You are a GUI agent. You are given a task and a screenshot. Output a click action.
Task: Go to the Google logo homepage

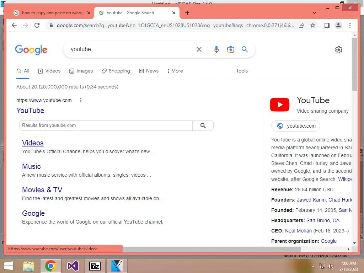tap(31, 50)
